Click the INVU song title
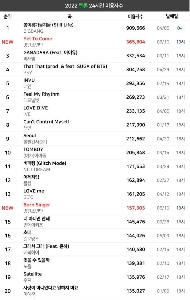This screenshot has height=300, width=190. click(29, 80)
